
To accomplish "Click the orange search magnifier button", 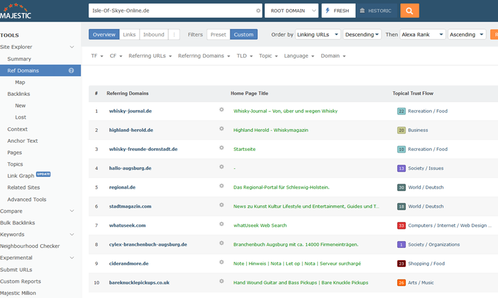I will point(410,11).
